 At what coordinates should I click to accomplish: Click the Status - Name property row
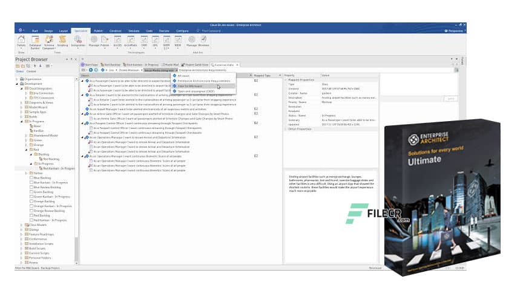click(x=330, y=116)
